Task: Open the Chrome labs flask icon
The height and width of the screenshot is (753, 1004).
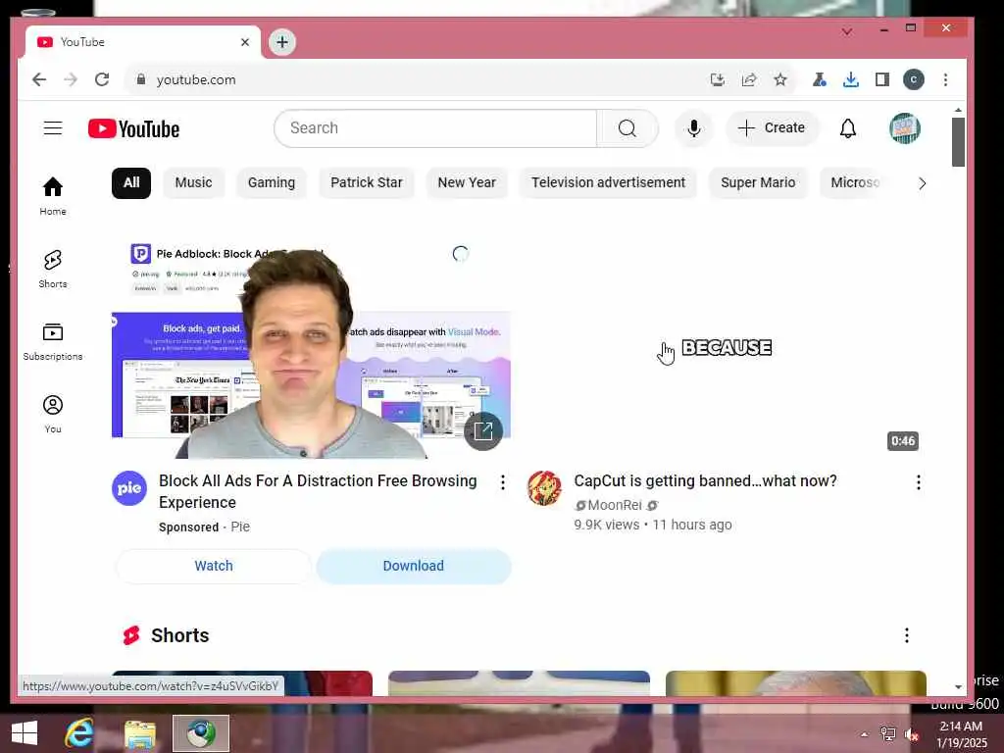Action: coord(819,79)
